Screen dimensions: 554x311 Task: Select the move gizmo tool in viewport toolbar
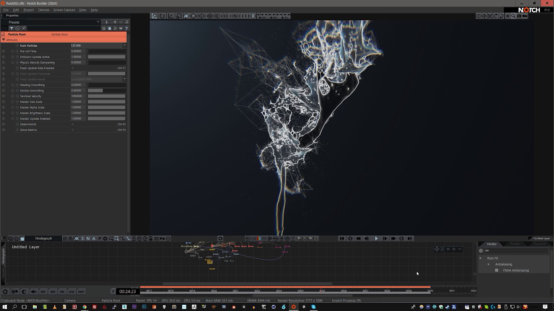tap(154, 16)
